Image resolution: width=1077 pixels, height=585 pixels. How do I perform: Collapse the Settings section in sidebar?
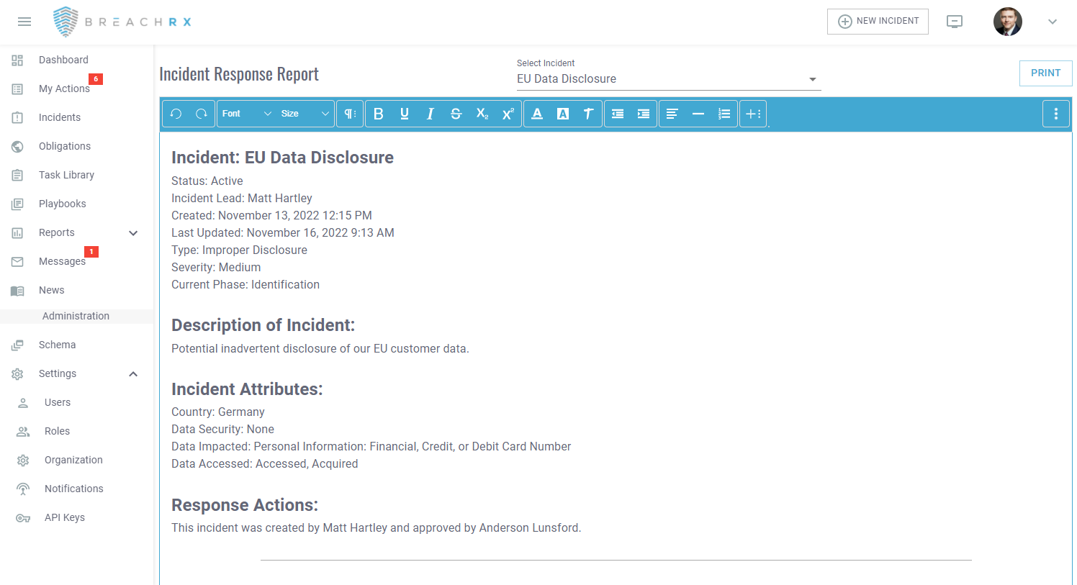(132, 373)
